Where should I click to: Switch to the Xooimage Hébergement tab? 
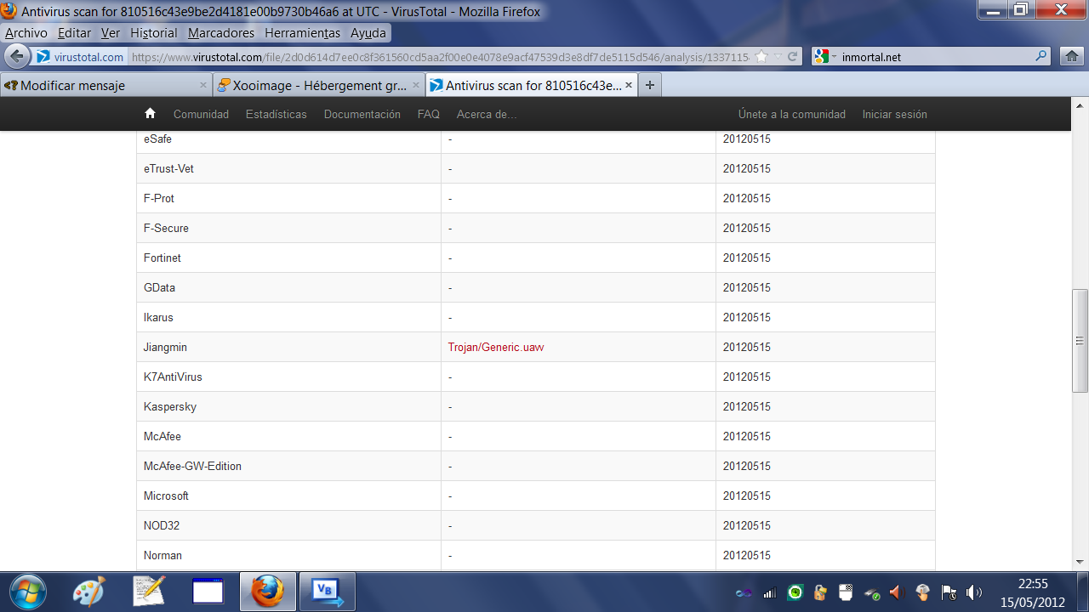coord(318,85)
